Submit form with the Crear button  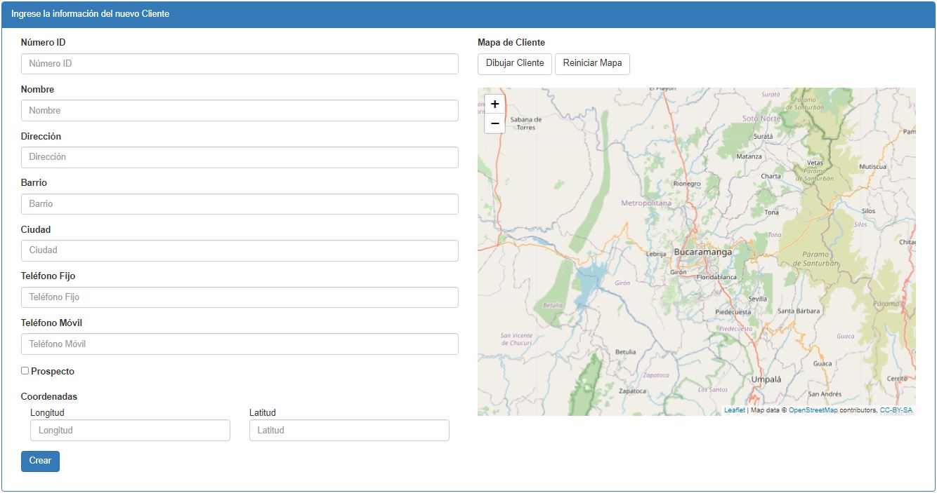pos(40,461)
